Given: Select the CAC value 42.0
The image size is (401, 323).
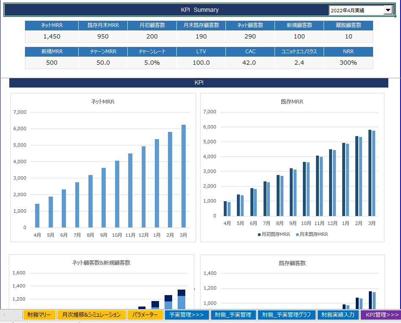Looking at the screenshot, I should 250,63.
